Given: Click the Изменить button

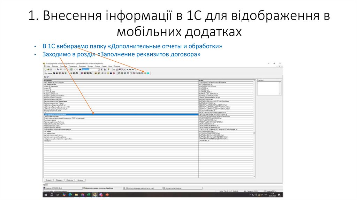Looking at the screenshot, I should tap(70, 180).
